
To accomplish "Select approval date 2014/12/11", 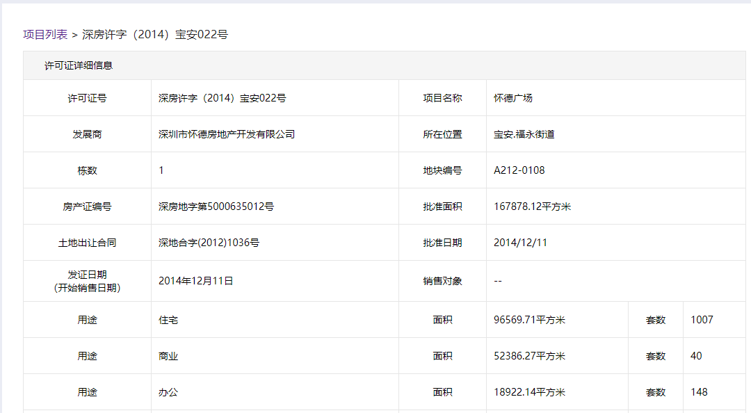I will [520, 243].
